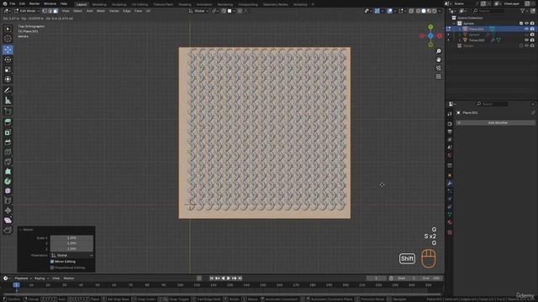This screenshot has height=302, width=538.
Task: Hide Plane.001 with its eye icon
Action: click(526, 29)
